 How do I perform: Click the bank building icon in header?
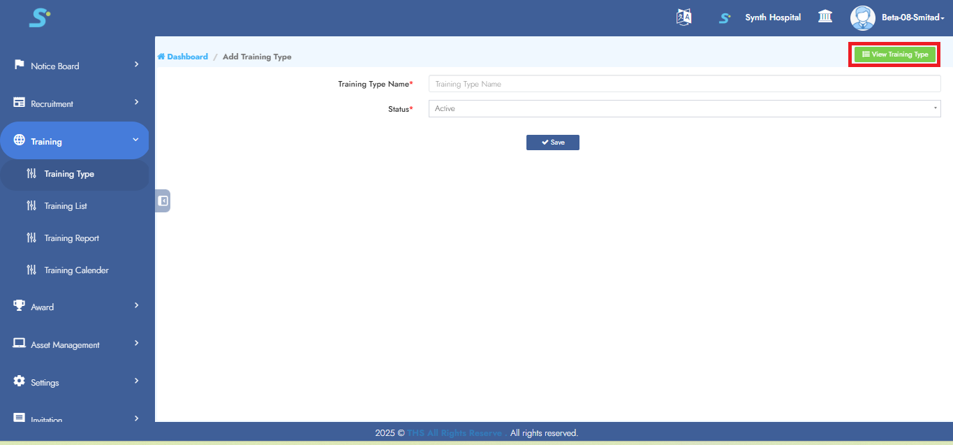[x=825, y=17]
